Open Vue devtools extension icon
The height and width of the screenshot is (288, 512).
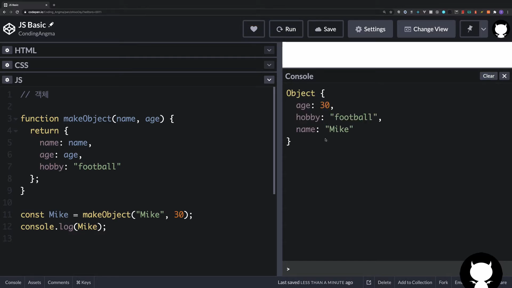(424, 12)
